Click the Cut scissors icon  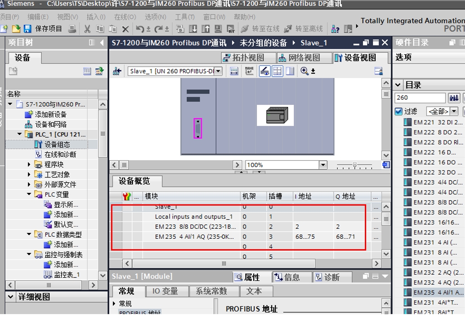tap(87, 29)
